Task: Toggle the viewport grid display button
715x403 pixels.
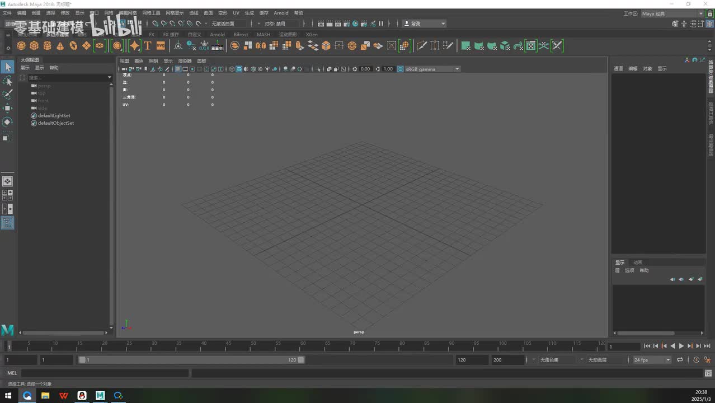Action: click(x=178, y=69)
